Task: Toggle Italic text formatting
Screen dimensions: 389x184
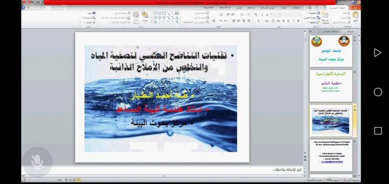Action: pyautogui.click(x=293, y=20)
